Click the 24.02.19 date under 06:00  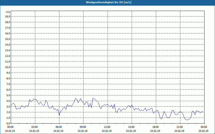click(58, 131)
